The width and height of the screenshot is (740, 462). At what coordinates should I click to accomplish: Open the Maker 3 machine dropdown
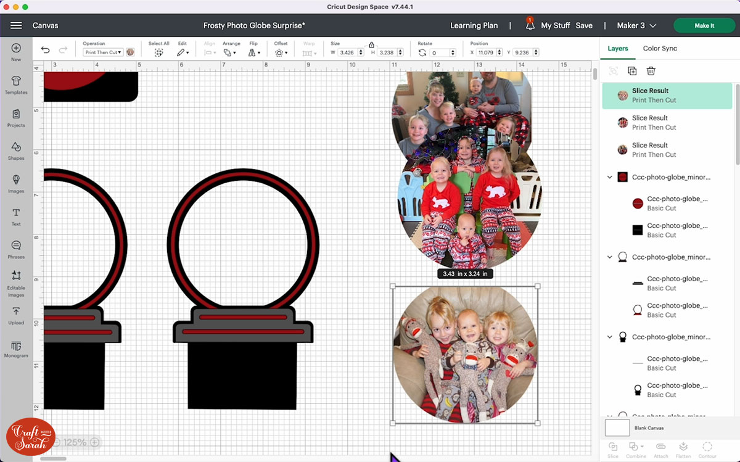[636, 25]
